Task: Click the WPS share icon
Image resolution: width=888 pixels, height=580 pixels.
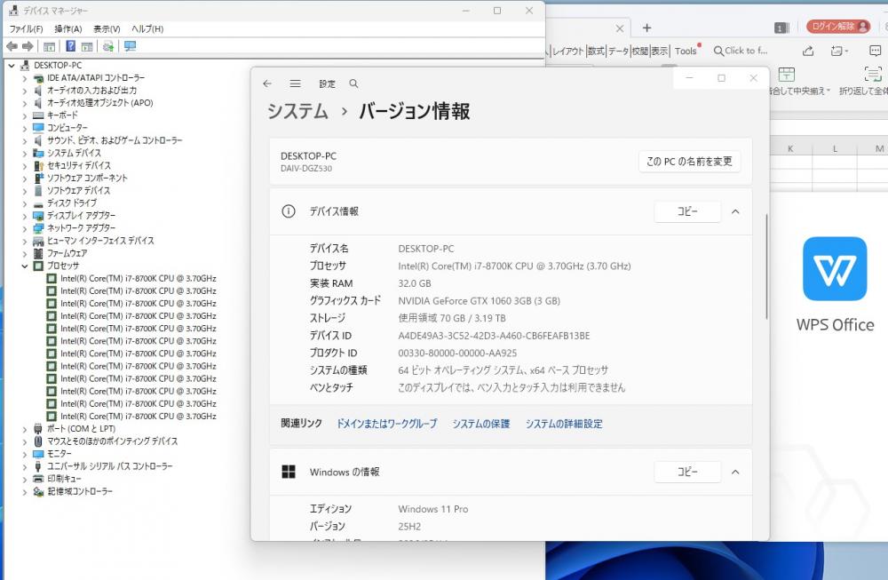Action: click(x=808, y=51)
